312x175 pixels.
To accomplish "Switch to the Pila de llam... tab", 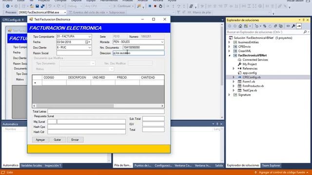I will pyautogui.click(x=123, y=165).
